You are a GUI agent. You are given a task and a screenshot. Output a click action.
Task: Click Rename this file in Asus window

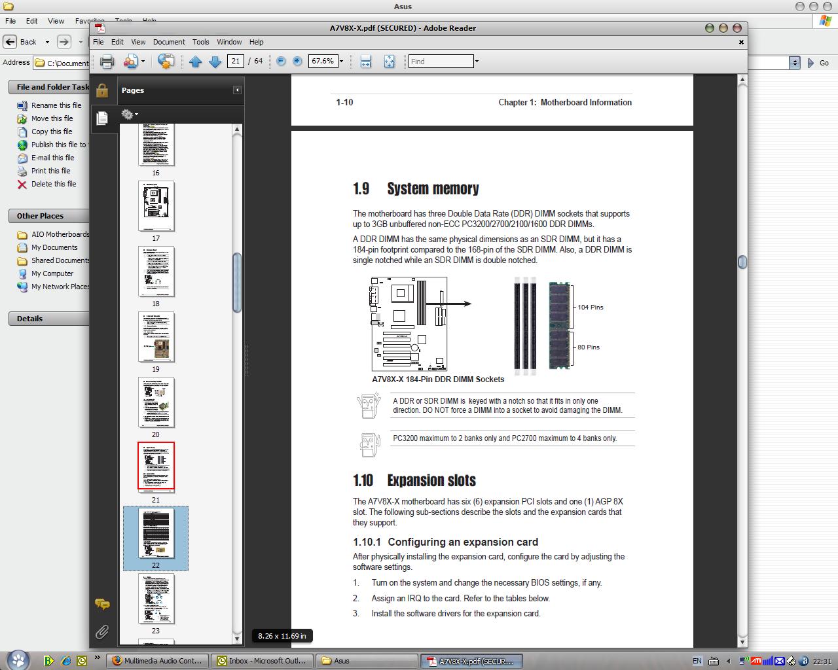(56, 105)
